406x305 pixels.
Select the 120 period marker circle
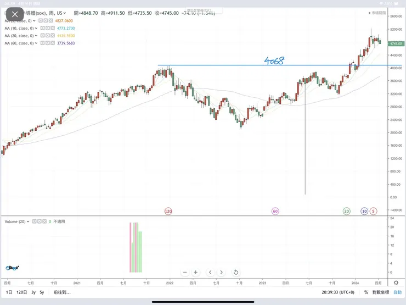168,211
